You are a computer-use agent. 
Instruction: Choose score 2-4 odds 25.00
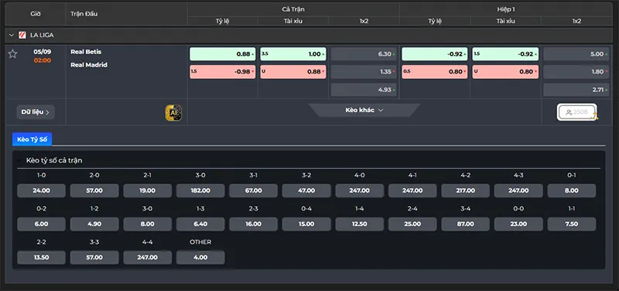coord(412,224)
